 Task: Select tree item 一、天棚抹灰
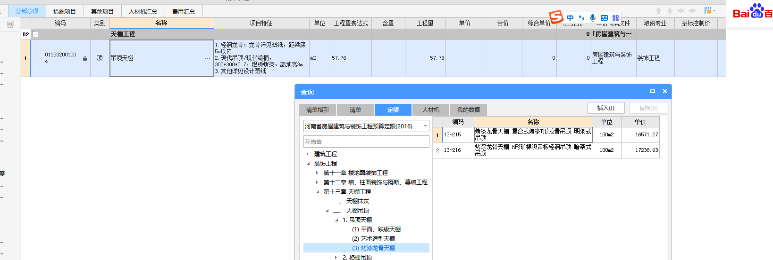click(x=351, y=201)
